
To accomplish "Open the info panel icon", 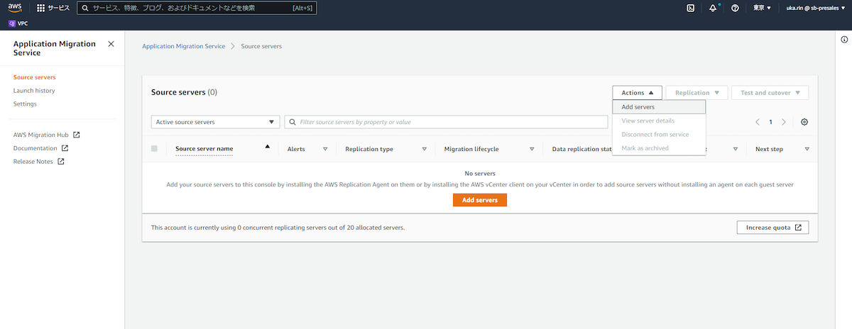I will click(x=843, y=39).
